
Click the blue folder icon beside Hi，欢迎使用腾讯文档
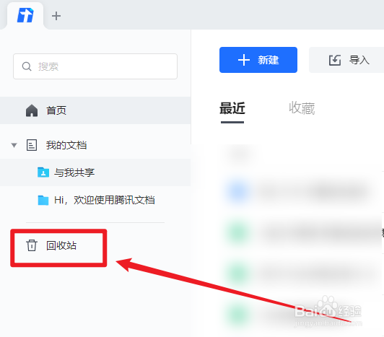43,200
